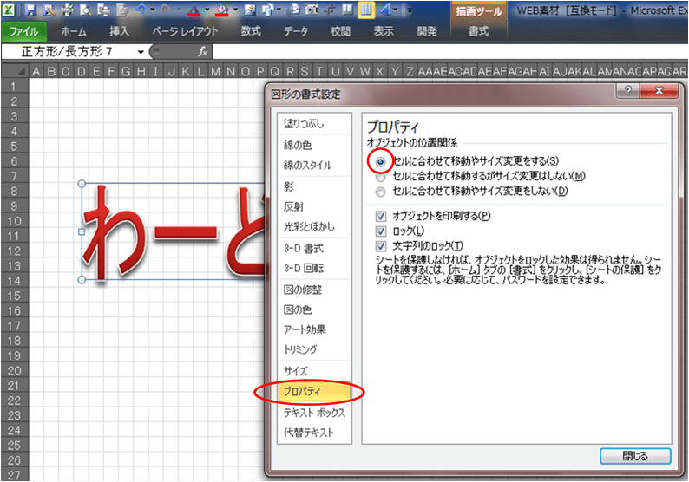689x482 pixels.
Task: Click the dialog help question mark button
Action: click(628, 91)
